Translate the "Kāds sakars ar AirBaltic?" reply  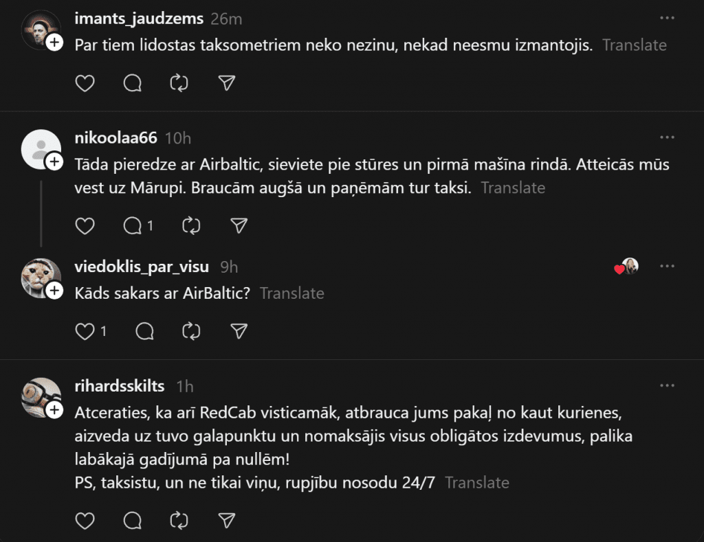tap(292, 293)
